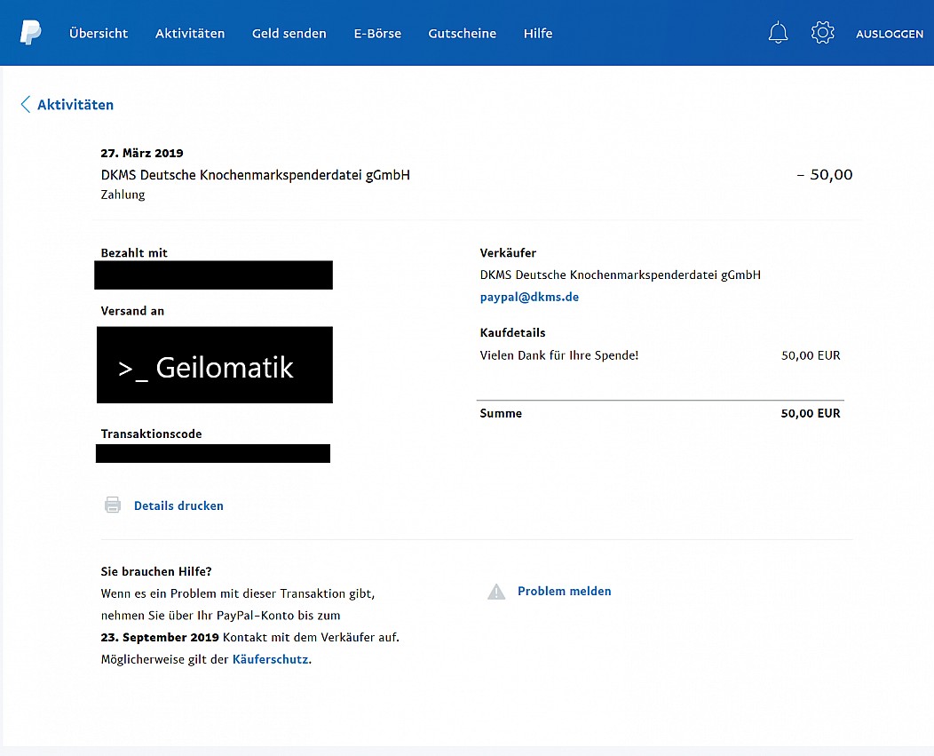The width and height of the screenshot is (934, 756).
Task: Click the Kaufdetails heading
Action: [x=513, y=332]
